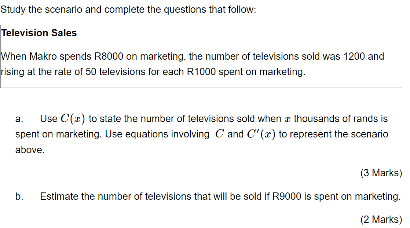Click the word "above." ending question a
410x228 pixels.
click(x=30, y=150)
